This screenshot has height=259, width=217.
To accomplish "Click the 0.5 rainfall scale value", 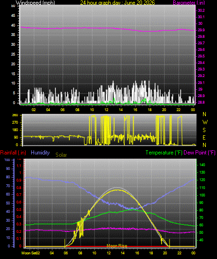I will pyautogui.click(x=19, y=210).
